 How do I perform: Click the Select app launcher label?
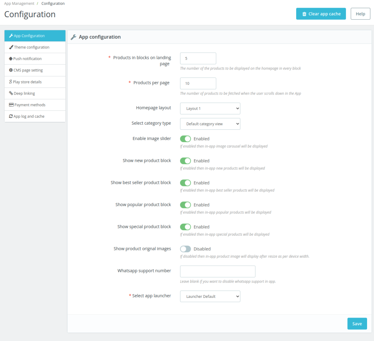click(152, 296)
